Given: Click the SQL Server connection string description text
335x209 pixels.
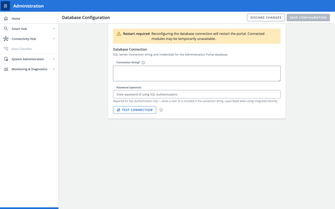Looking at the screenshot, I should tap(170, 55).
